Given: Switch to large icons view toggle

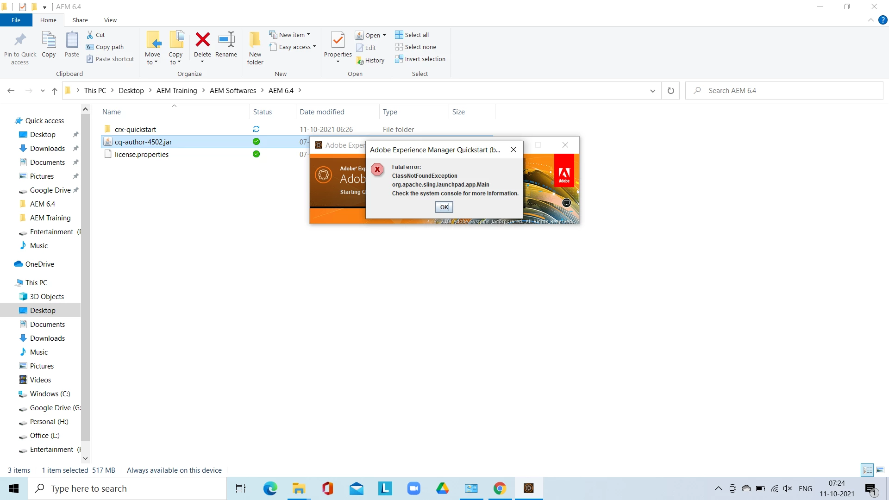Looking at the screenshot, I should pos(880,470).
